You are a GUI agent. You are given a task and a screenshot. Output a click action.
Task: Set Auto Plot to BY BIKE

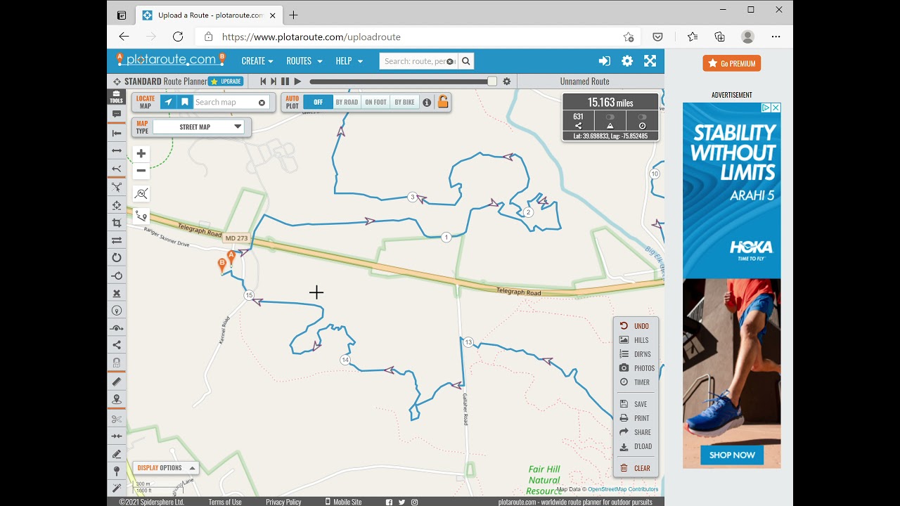click(x=404, y=103)
